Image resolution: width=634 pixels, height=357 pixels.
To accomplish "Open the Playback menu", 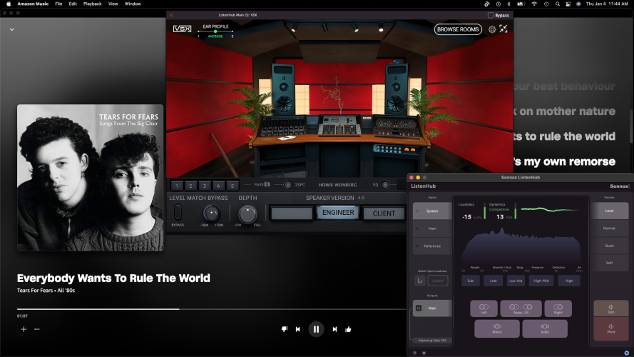I will pos(92,4).
